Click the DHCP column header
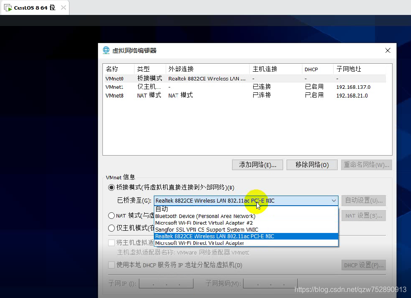Screen dimensions: 411x298 [318, 69]
